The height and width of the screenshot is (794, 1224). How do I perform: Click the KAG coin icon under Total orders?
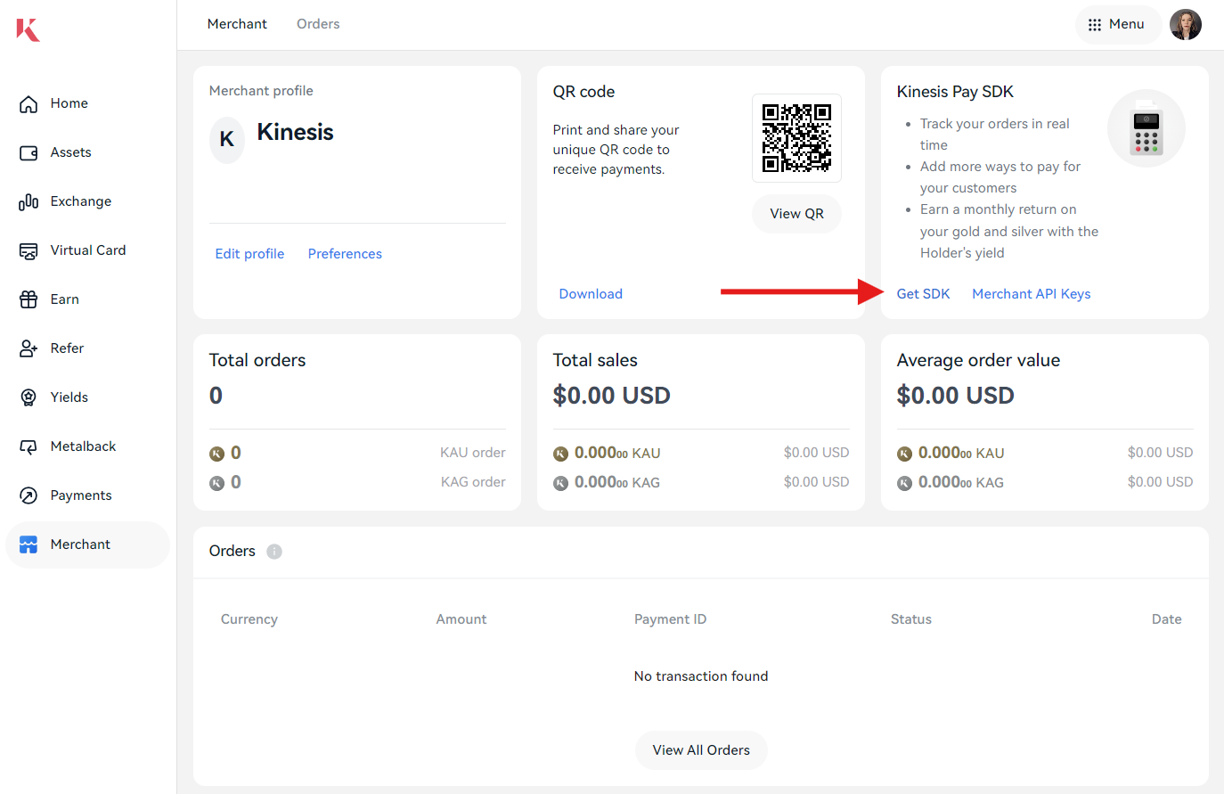pos(216,483)
